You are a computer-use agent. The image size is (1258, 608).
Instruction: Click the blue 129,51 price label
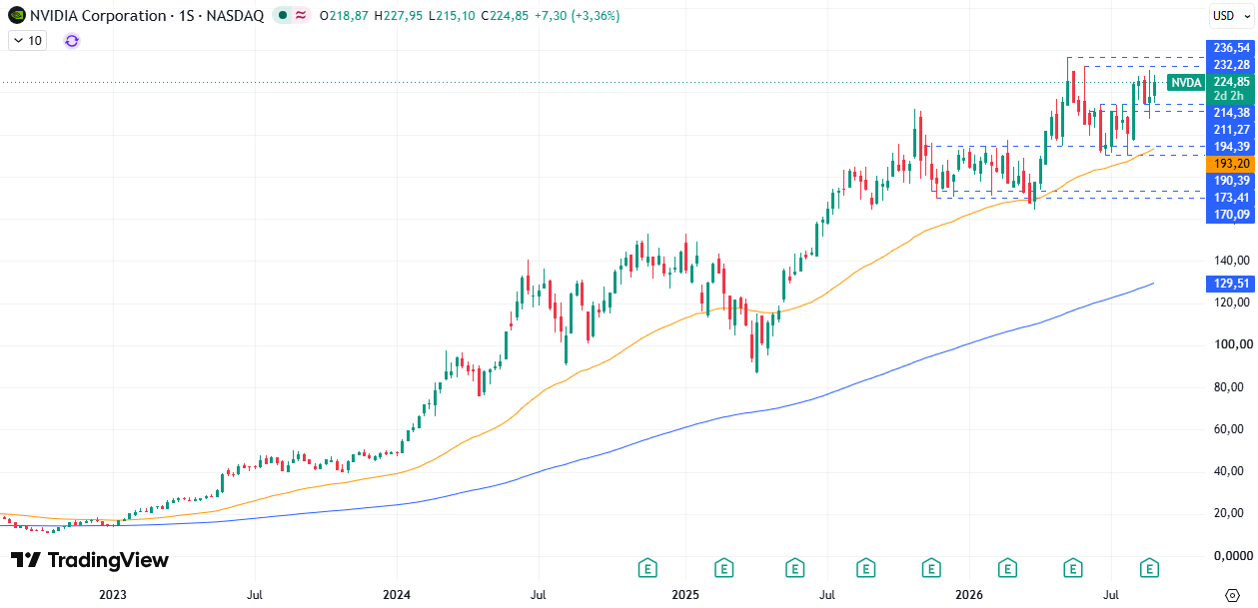[1231, 284]
